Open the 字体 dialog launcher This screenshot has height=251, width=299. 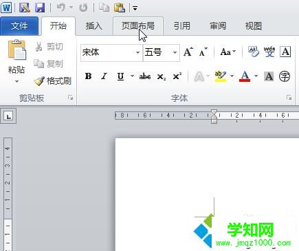point(289,98)
